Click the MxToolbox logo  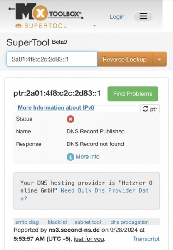tap(46, 12)
